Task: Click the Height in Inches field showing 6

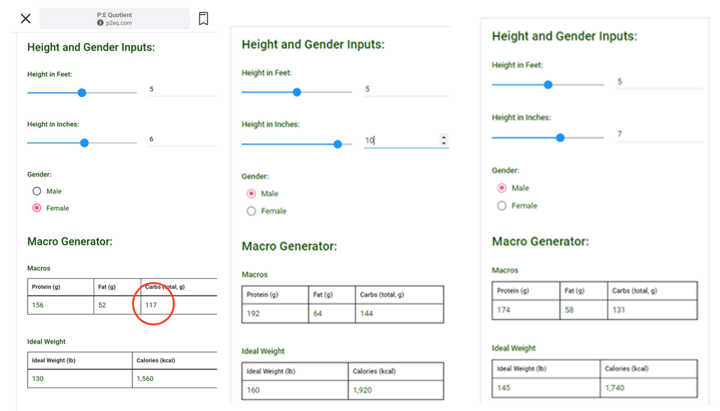Action: (182, 139)
